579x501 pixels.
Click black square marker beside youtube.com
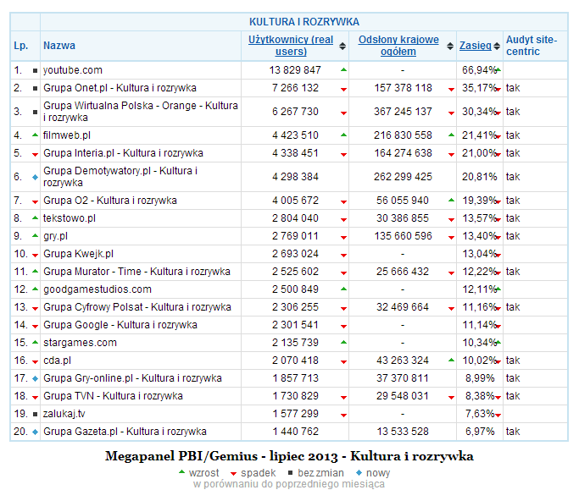pyautogui.click(x=35, y=70)
